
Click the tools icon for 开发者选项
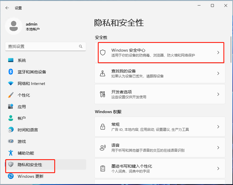click(x=102, y=94)
